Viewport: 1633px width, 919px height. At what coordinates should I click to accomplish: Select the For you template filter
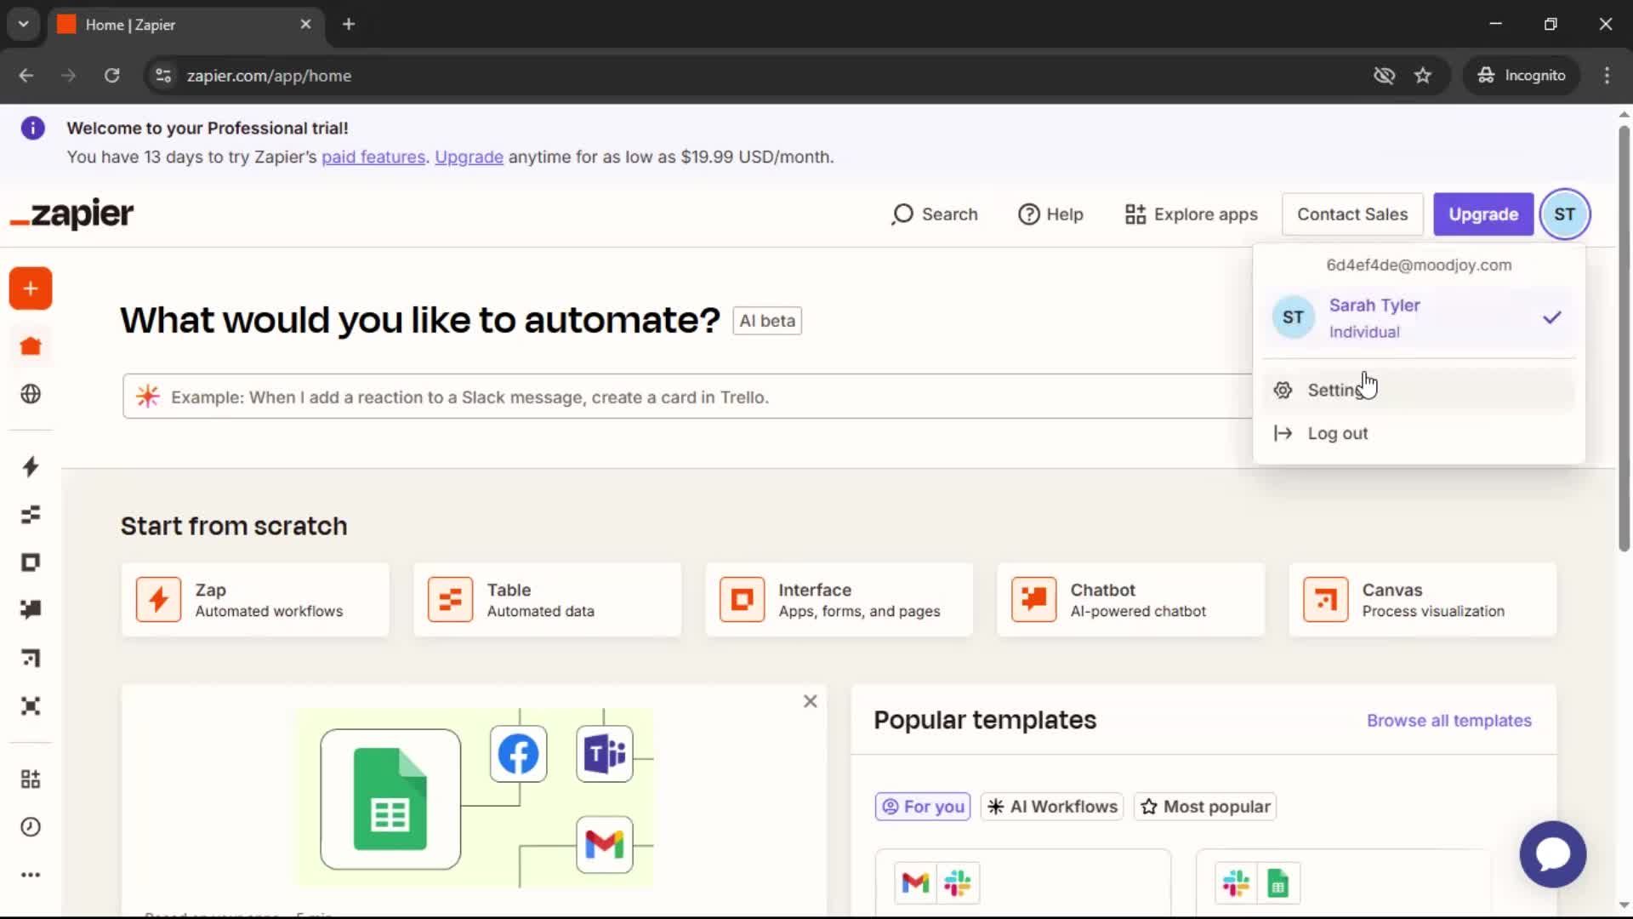923,807
